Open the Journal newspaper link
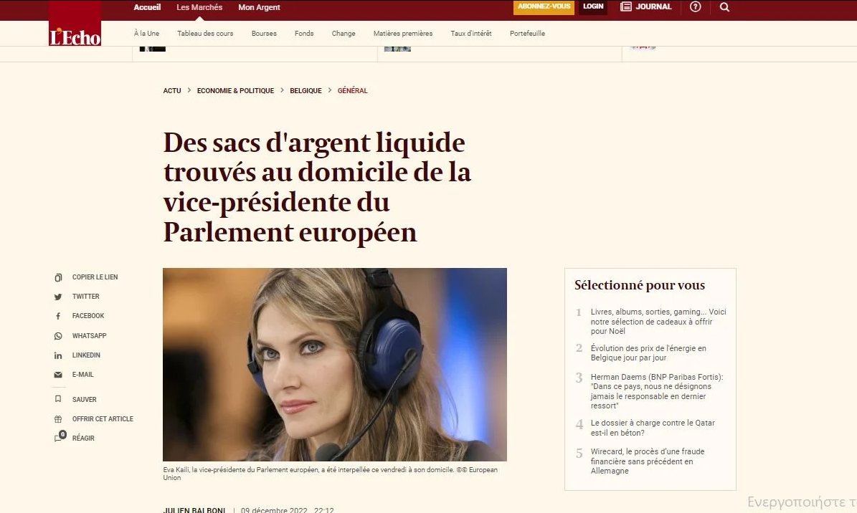This screenshot has height=513, width=857. point(646,6)
